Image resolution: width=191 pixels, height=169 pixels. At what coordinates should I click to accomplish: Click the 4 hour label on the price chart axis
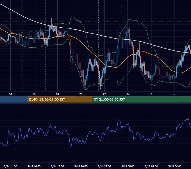click(175, 94)
